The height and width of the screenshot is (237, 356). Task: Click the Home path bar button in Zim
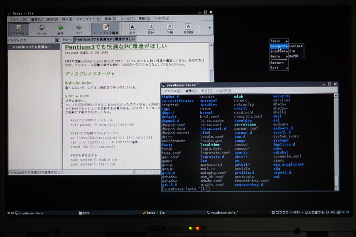[67, 39]
